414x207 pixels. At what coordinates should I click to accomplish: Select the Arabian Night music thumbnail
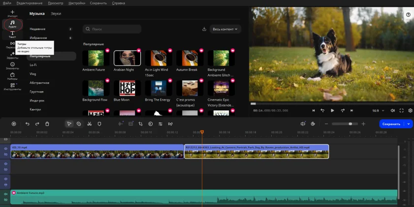click(127, 58)
